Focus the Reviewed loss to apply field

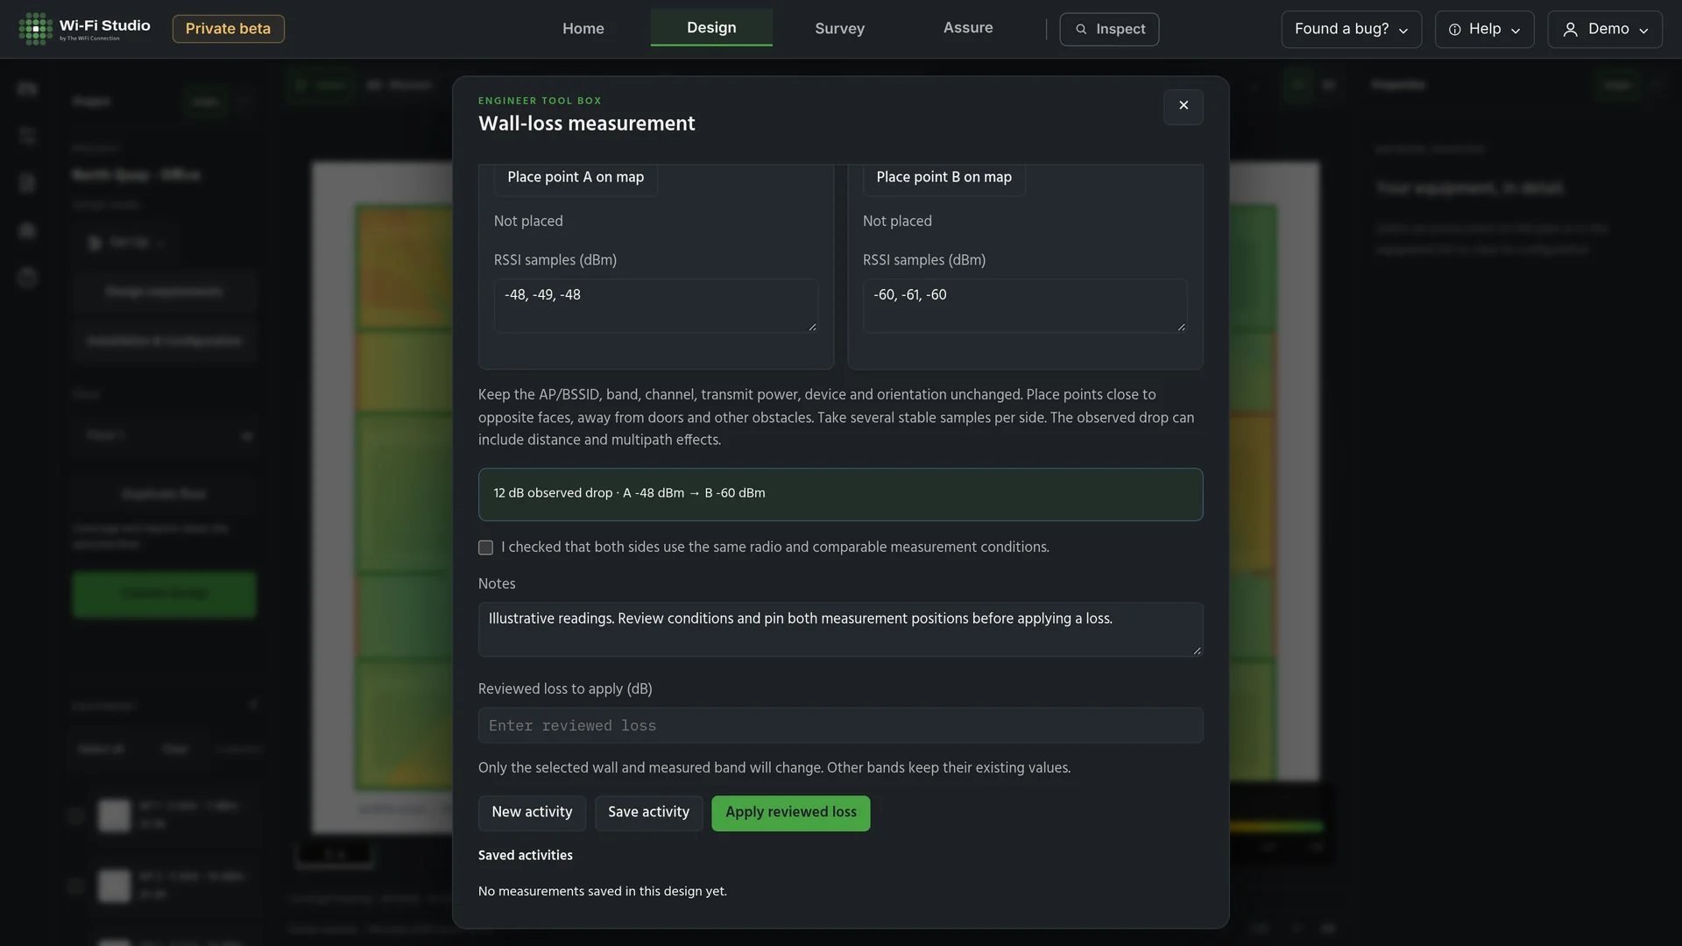[840, 725]
